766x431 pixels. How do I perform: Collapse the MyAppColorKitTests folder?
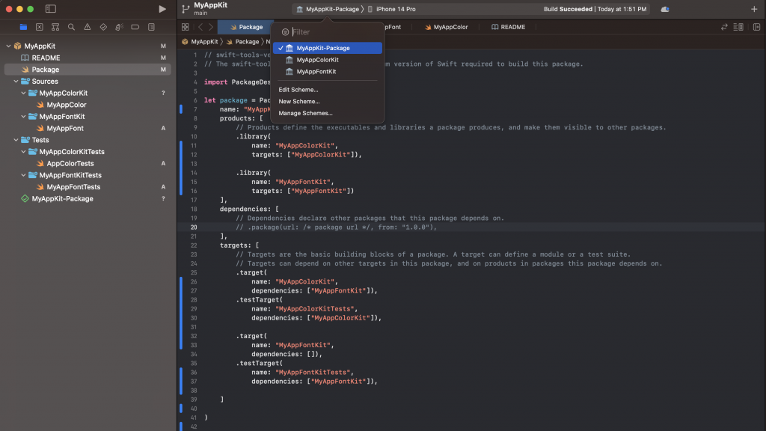pos(23,151)
